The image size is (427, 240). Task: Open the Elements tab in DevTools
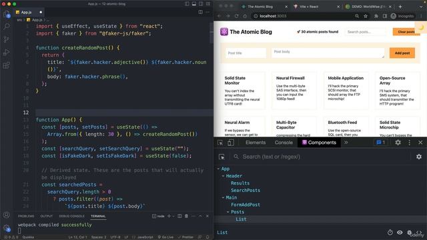255,142
